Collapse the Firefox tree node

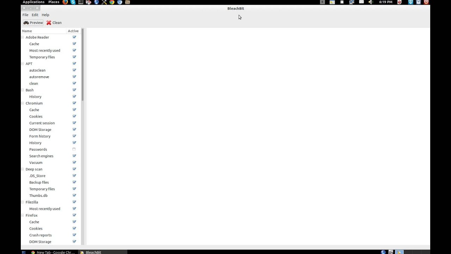[23, 215]
